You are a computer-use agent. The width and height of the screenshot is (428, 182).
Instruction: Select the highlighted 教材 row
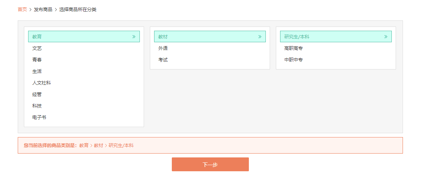[x=204, y=37]
